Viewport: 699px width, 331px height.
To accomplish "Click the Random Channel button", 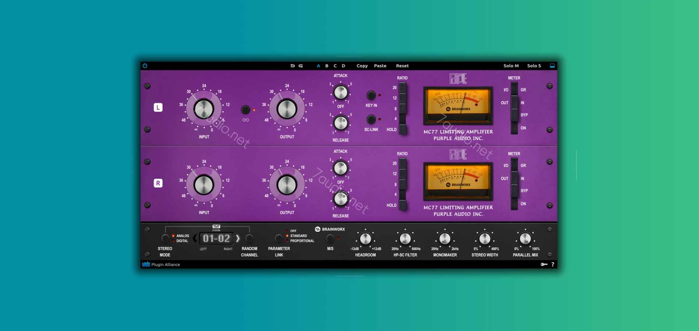I will [249, 238].
